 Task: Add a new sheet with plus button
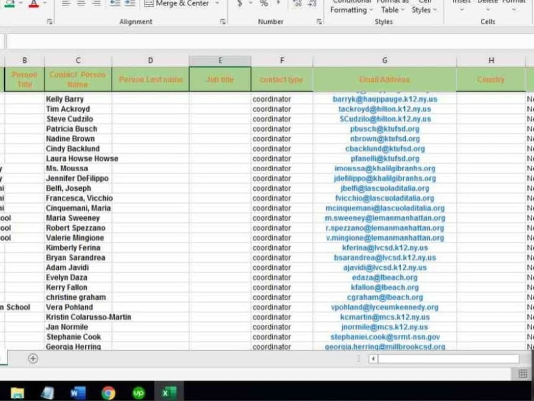point(33,359)
